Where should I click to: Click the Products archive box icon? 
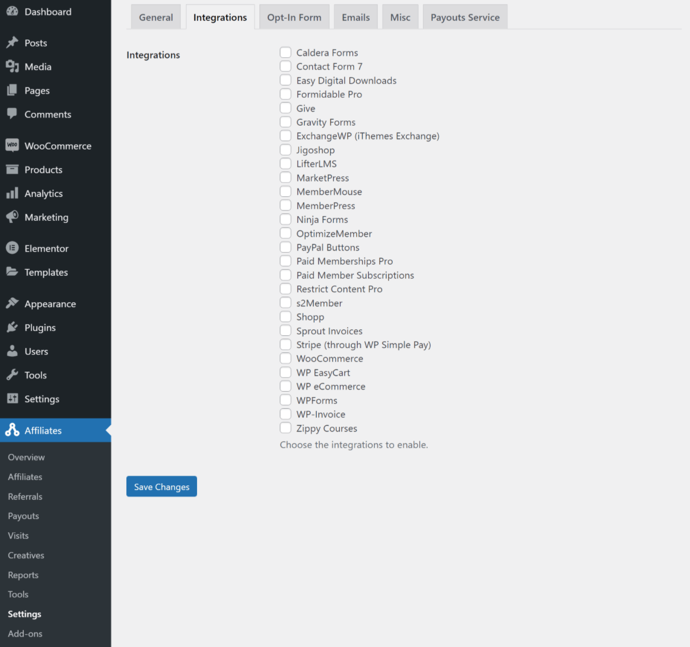[12, 169]
